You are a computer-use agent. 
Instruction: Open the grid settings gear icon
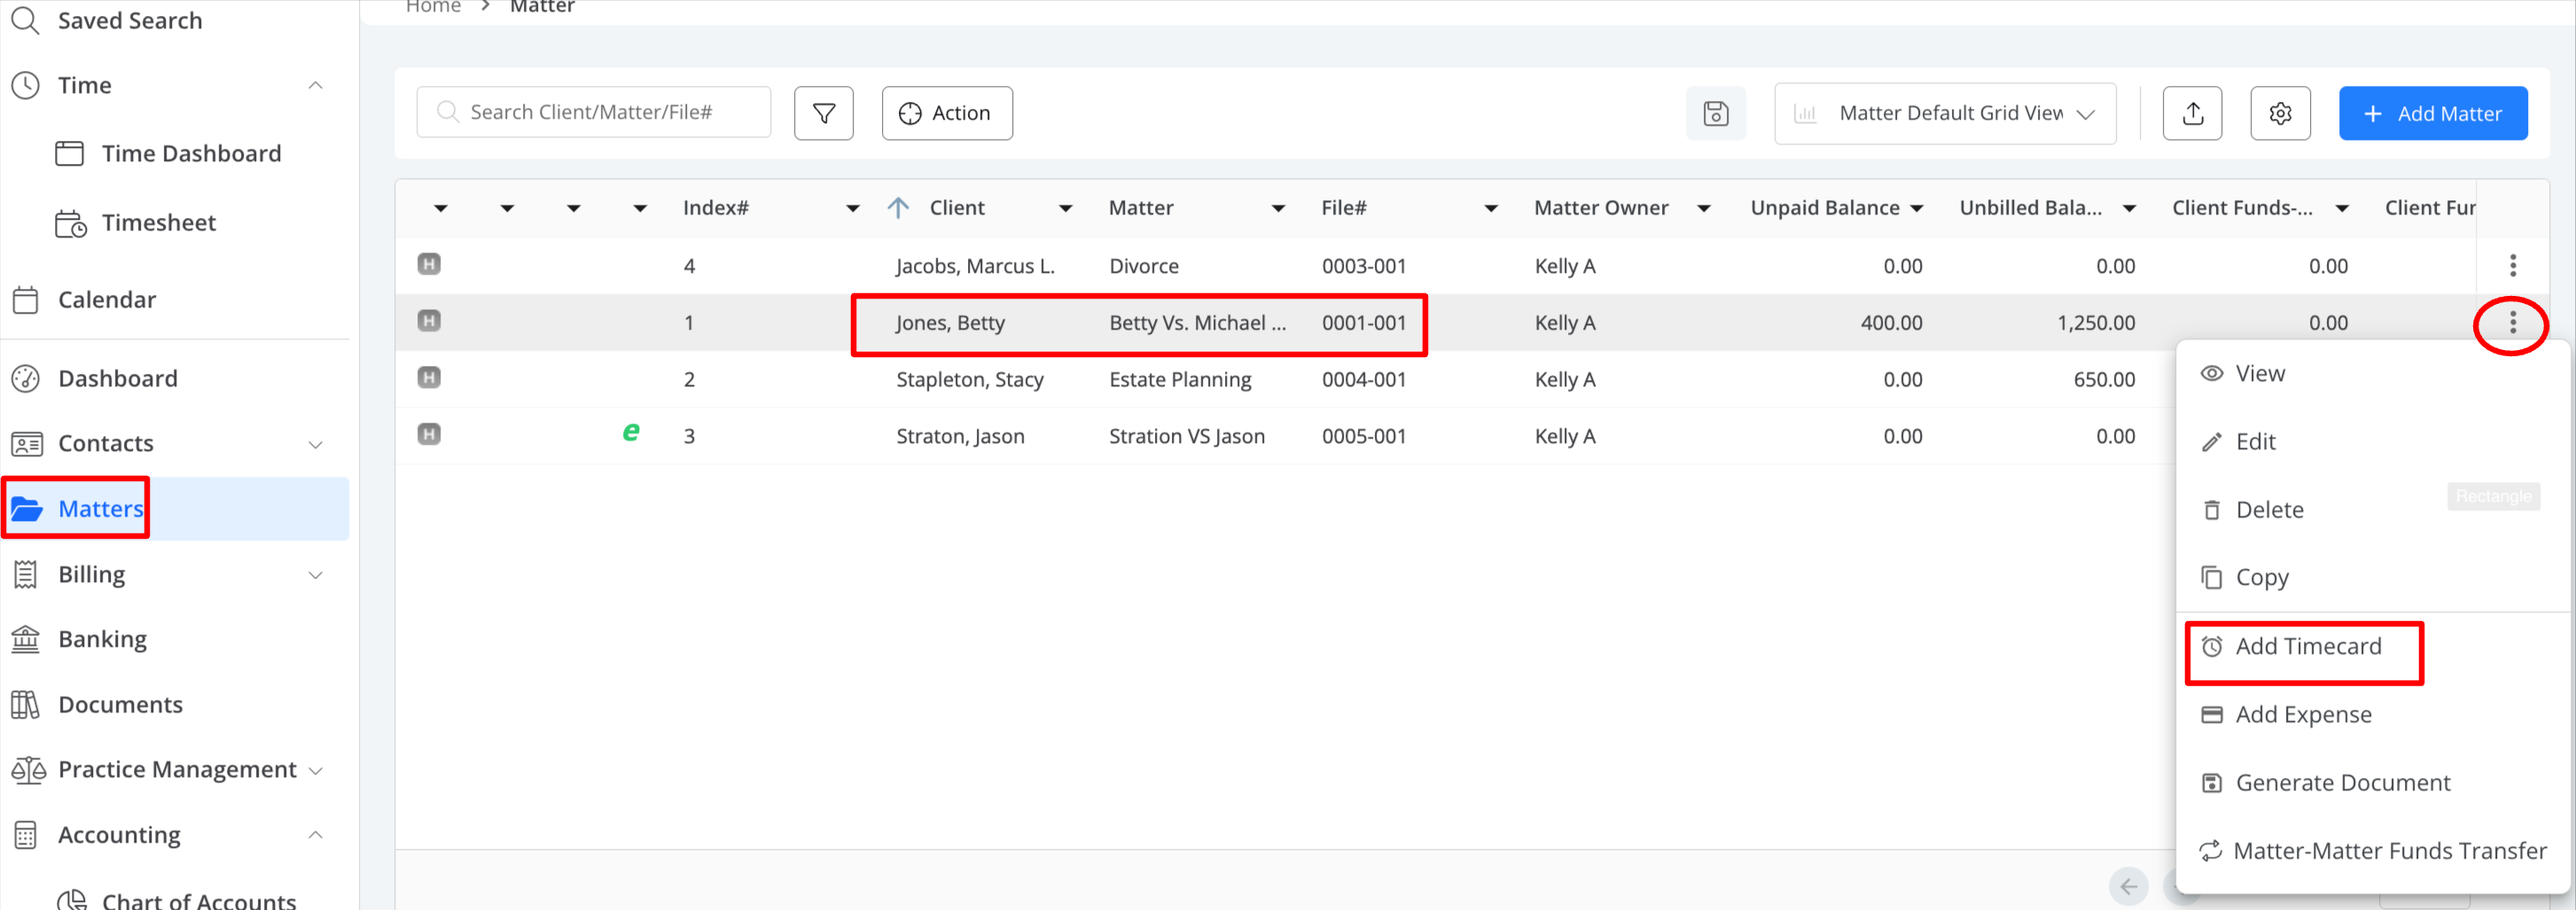pos(2280,113)
